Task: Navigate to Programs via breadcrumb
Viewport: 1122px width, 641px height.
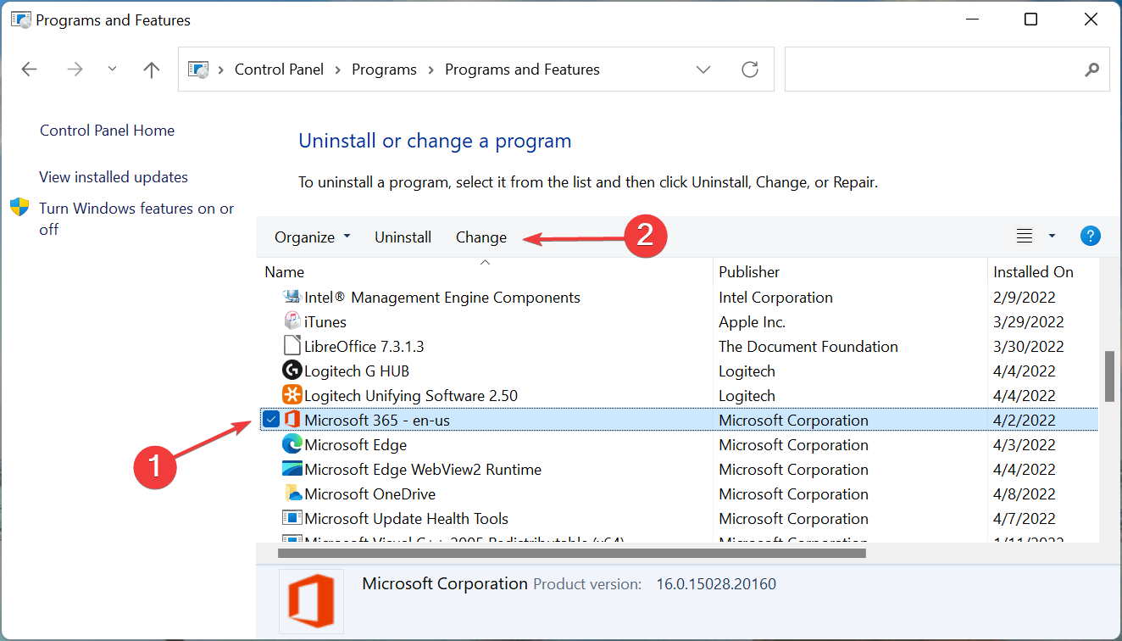Action: pyautogui.click(x=384, y=69)
